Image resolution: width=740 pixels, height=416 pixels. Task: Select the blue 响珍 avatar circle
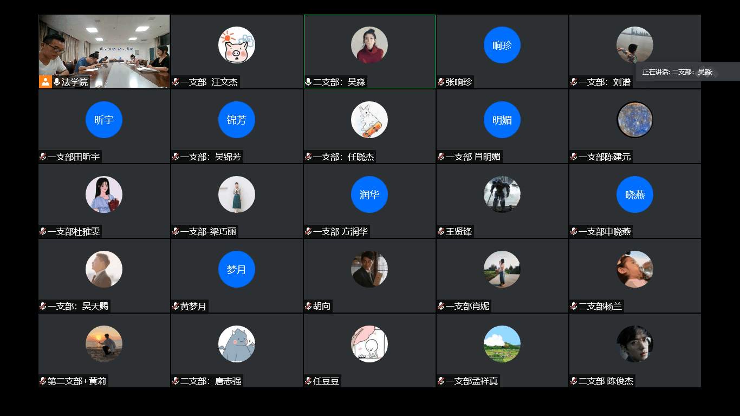[502, 45]
